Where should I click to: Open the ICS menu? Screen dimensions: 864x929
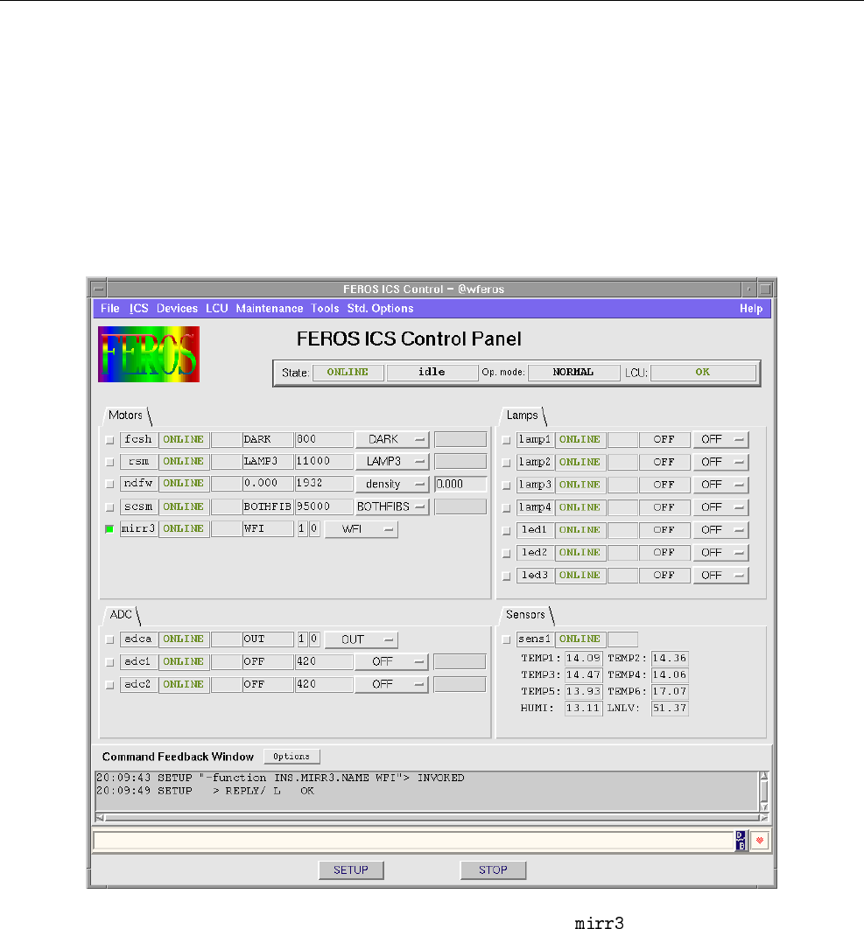[139, 308]
